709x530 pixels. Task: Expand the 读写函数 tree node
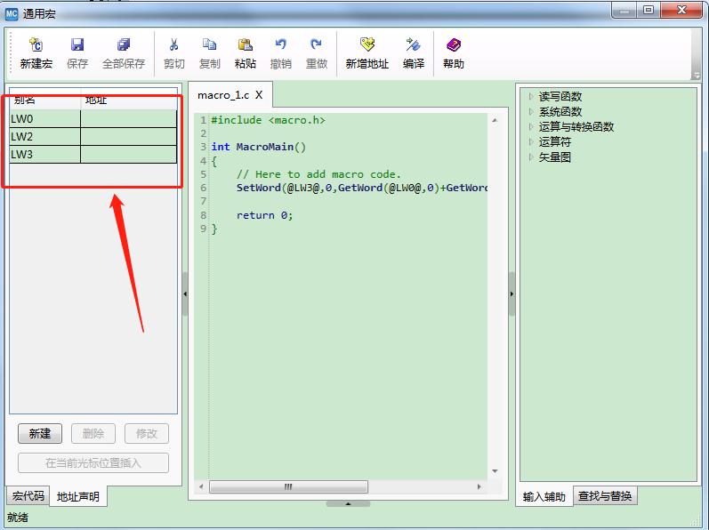[x=531, y=97]
